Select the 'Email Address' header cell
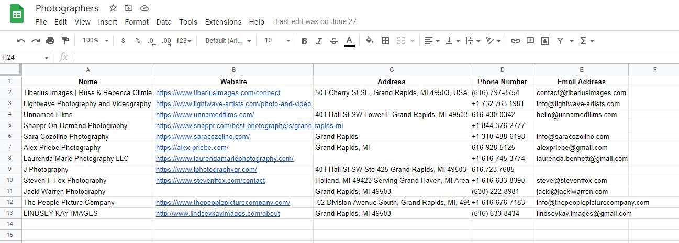 [x=582, y=82]
